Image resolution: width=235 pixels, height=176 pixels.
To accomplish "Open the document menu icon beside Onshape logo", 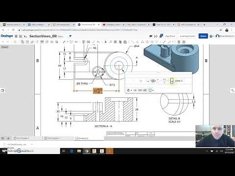I will (16, 36).
